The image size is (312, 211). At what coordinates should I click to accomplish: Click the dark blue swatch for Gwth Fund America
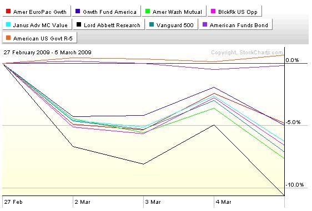coord(78,11)
